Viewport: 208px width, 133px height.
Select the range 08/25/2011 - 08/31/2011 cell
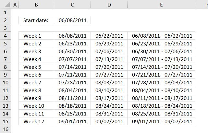[161, 114]
